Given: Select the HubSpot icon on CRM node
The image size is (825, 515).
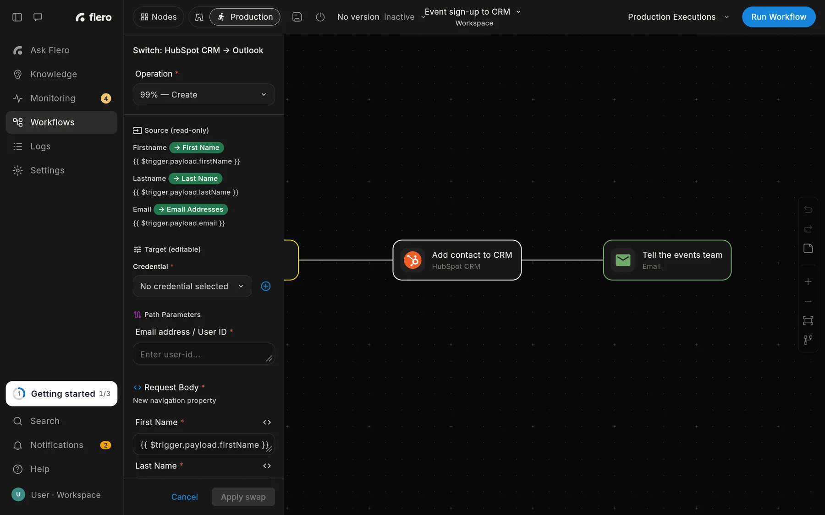Looking at the screenshot, I should pyautogui.click(x=412, y=260).
